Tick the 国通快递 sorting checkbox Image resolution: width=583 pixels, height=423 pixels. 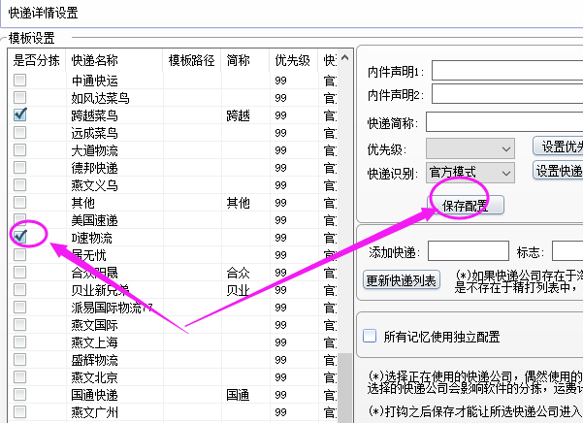click(x=19, y=395)
